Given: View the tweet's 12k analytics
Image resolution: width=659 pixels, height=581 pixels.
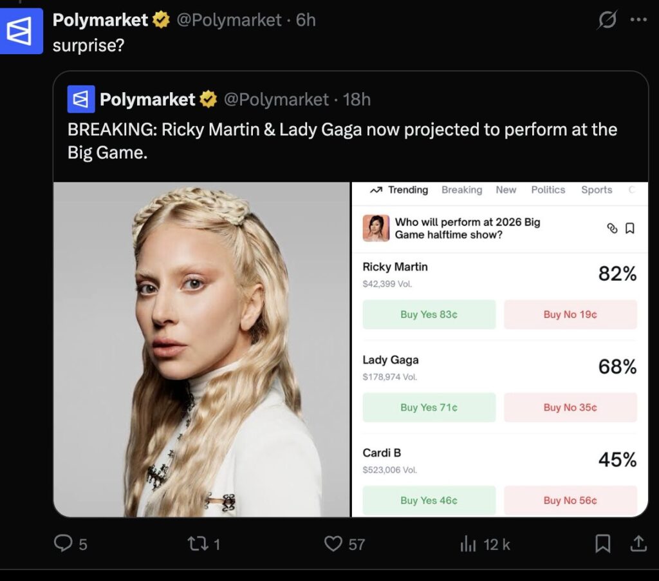Looking at the screenshot, I should click(x=469, y=544).
